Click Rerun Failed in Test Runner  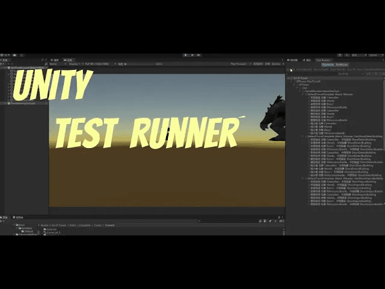click(x=321, y=70)
